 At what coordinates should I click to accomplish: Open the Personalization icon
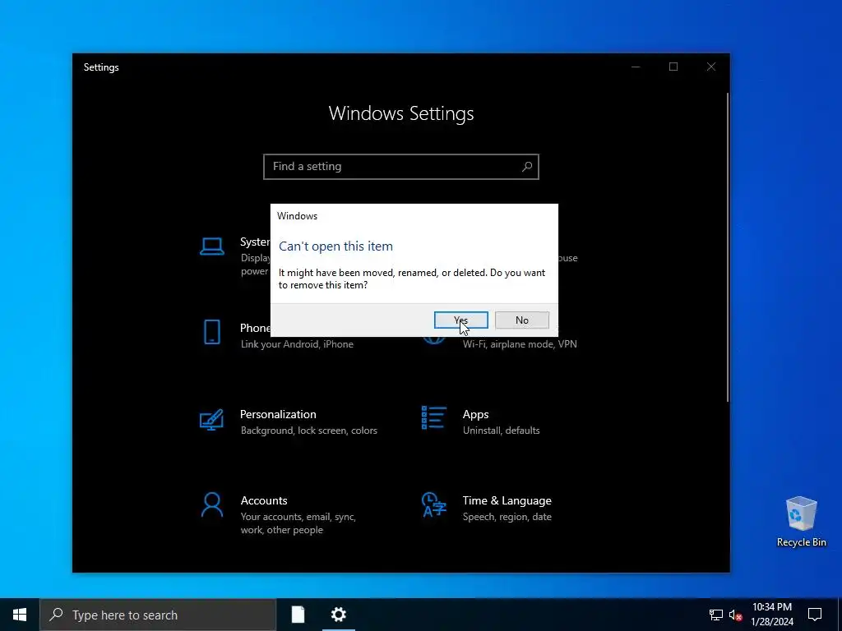pyautogui.click(x=211, y=420)
